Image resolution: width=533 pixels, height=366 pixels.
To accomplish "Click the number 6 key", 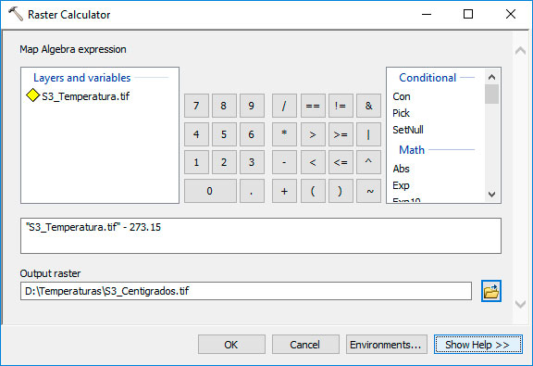I will point(252,134).
